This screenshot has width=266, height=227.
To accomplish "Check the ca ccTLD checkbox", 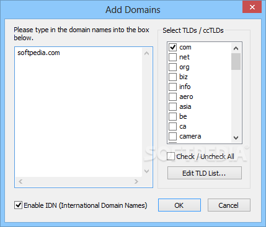I will 172,126.
